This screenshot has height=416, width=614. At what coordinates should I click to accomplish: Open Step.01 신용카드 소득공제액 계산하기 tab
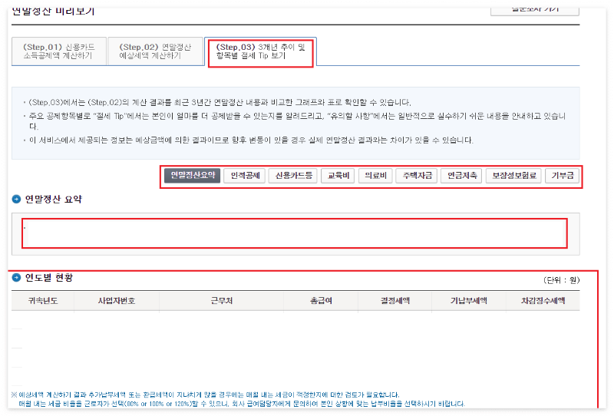click(59, 51)
